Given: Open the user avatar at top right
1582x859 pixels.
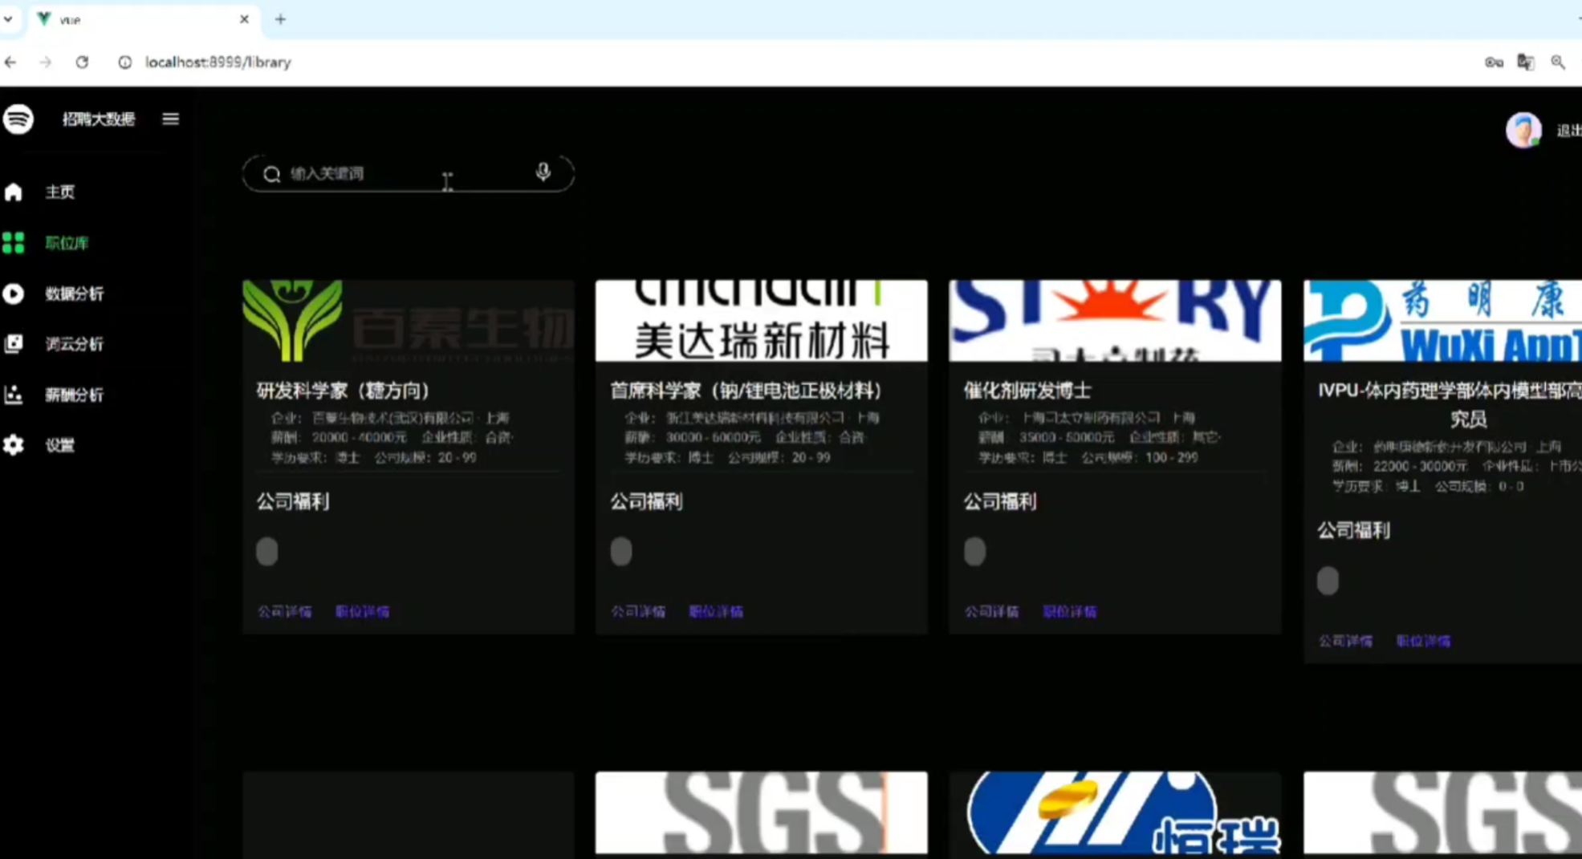Looking at the screenshot, I should click(x=1523, y=130).
